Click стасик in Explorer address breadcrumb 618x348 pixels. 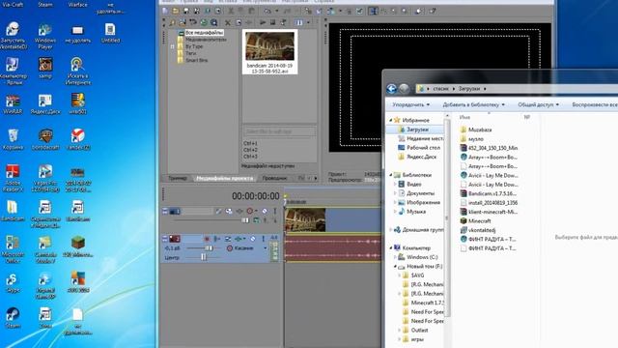440,89
